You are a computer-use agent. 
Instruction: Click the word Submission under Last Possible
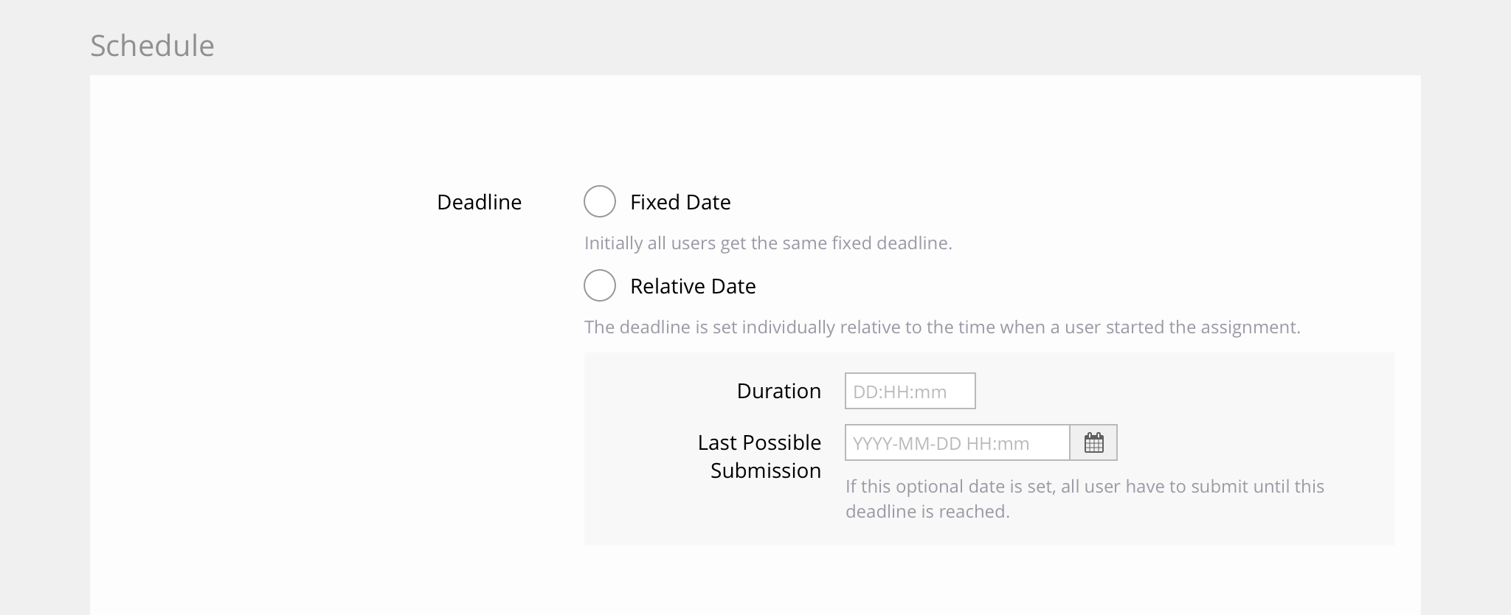point(765,470)
